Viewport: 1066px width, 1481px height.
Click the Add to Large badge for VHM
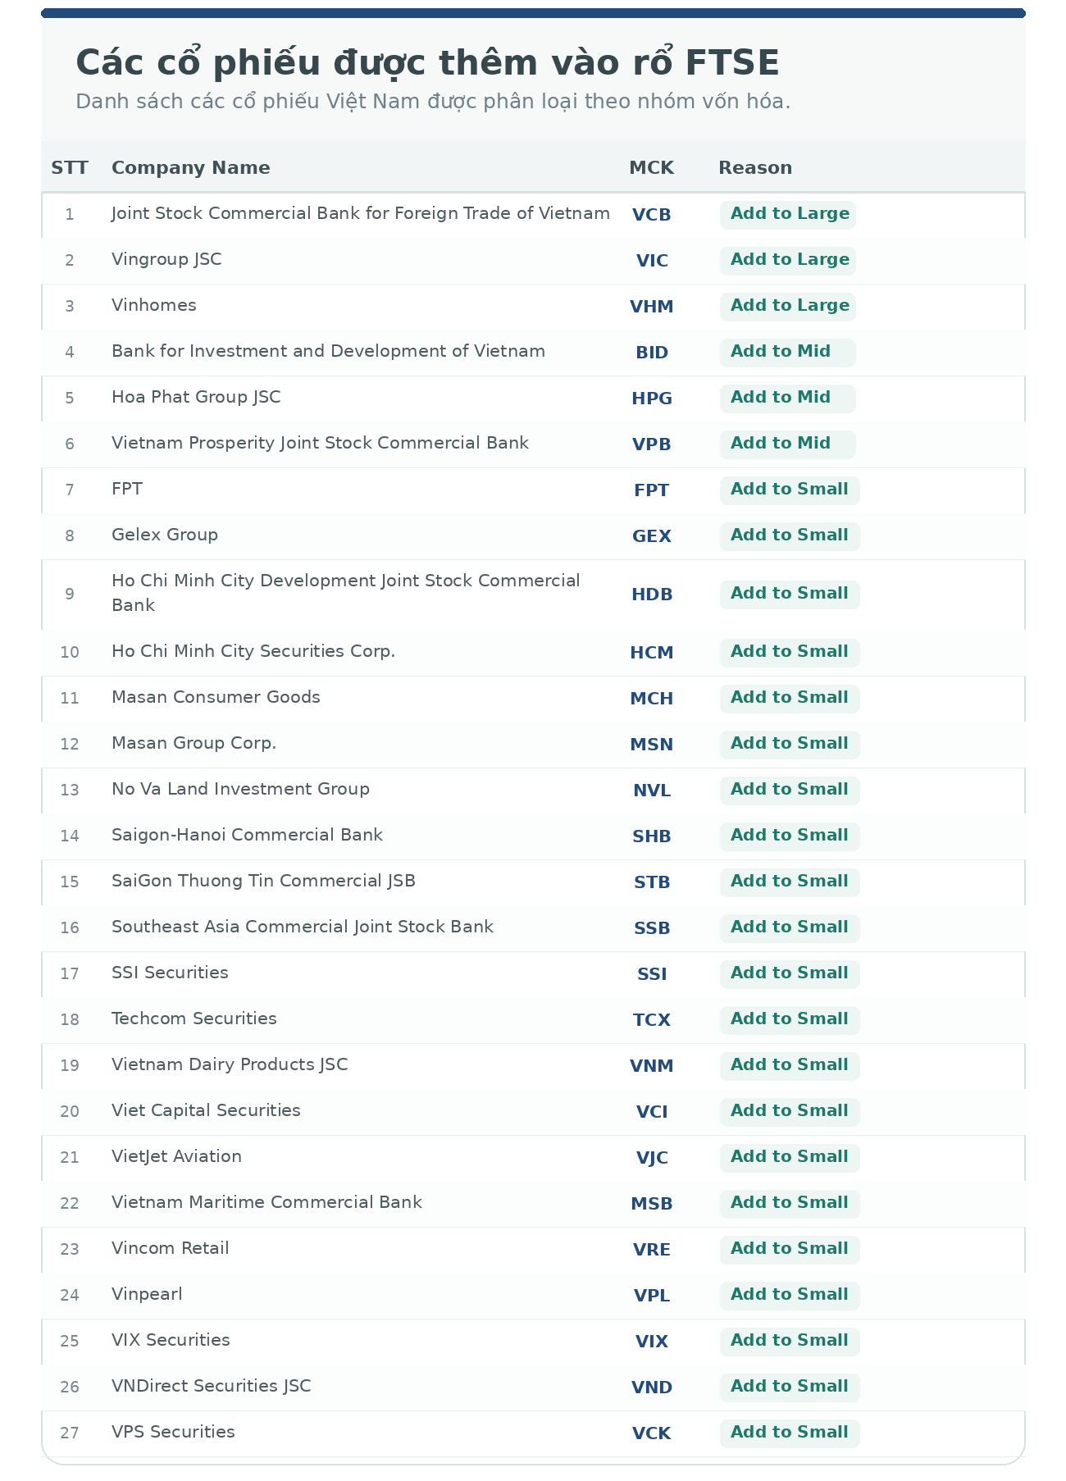[x=789, y=306]
